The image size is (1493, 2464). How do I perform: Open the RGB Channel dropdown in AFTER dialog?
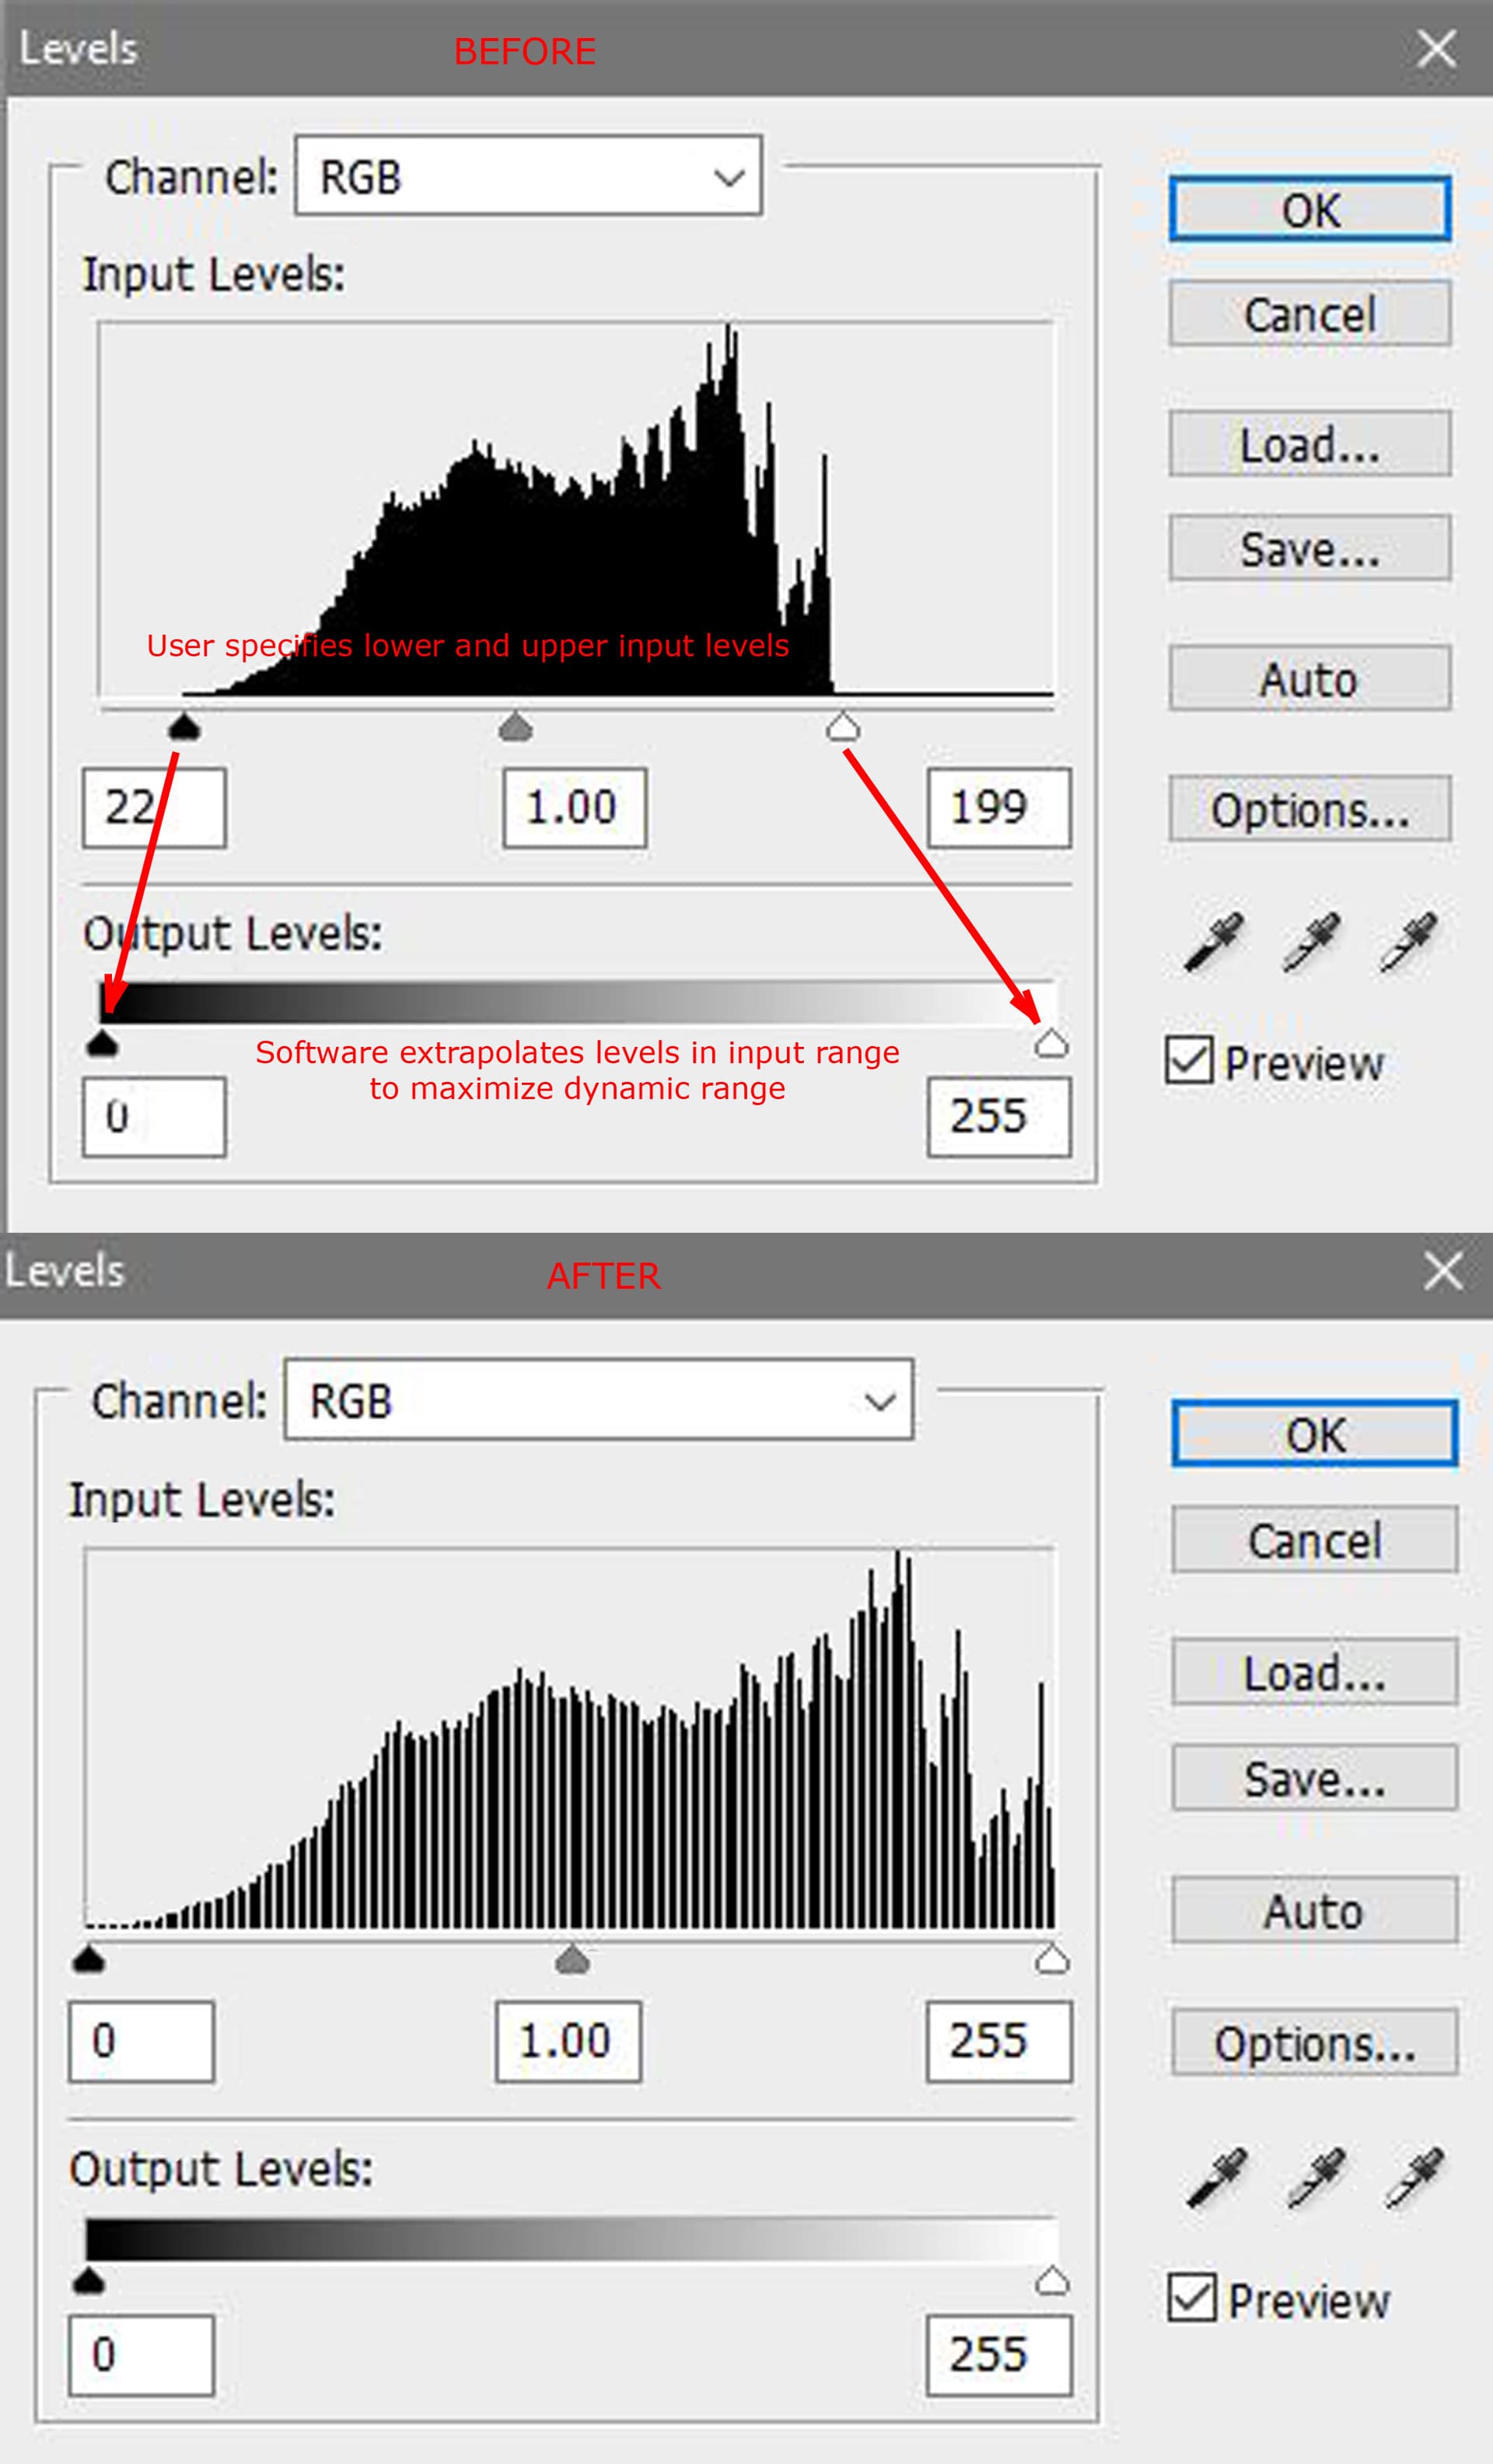(x=598, y=1401)
